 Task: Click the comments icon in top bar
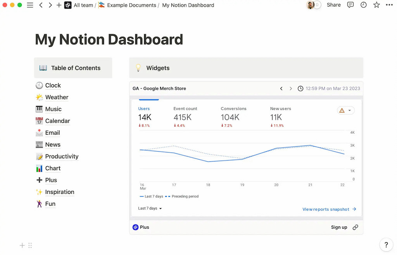[350, 5]
